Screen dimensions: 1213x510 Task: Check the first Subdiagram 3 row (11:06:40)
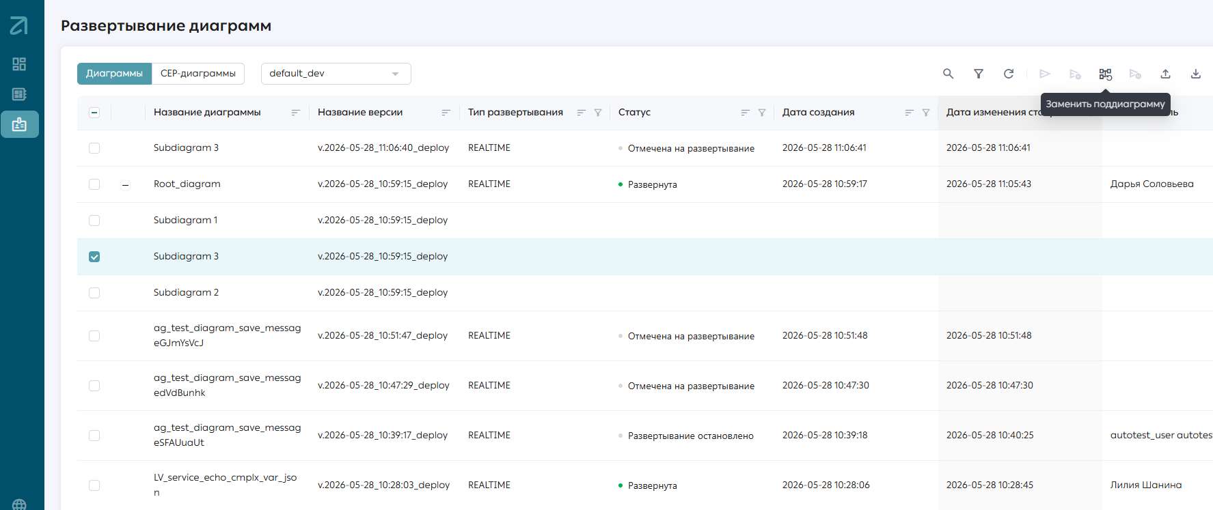(94, 148)
